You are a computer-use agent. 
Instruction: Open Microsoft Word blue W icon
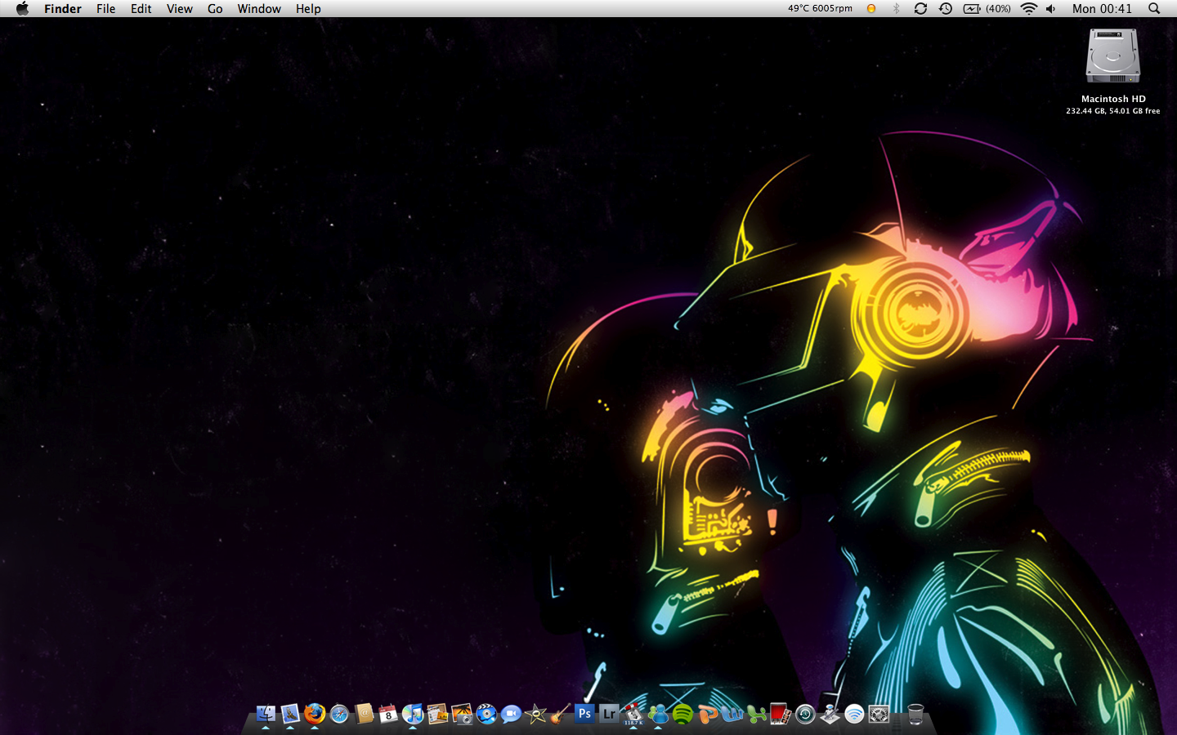click(732, 714)
